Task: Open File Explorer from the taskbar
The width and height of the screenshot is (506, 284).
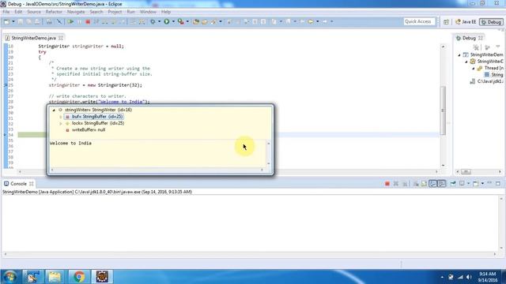Action: coord(55,277)
